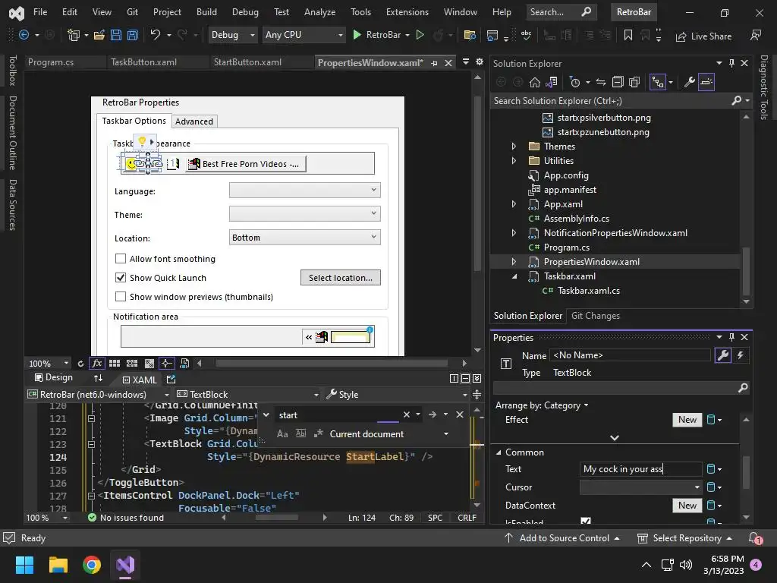This screenshot has height=583, width=777.
Task: Select the Advanced tab in designer
Action: point(194,121)
